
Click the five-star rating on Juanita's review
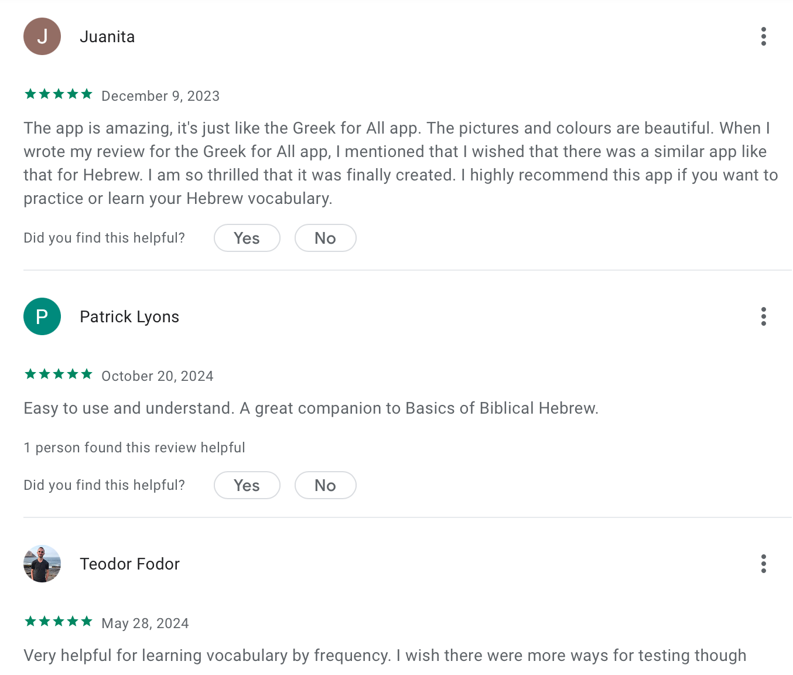(x=59, y=94)
